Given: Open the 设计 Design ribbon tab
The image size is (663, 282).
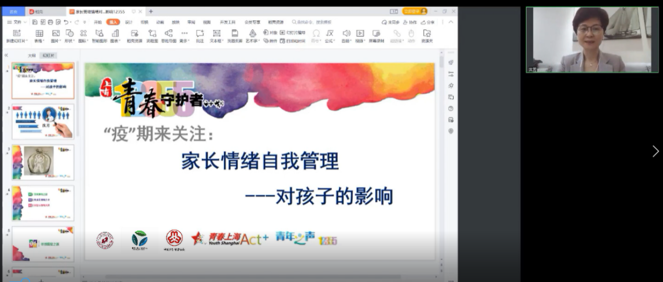Looking at the screenshot, I should pos(129,22).
